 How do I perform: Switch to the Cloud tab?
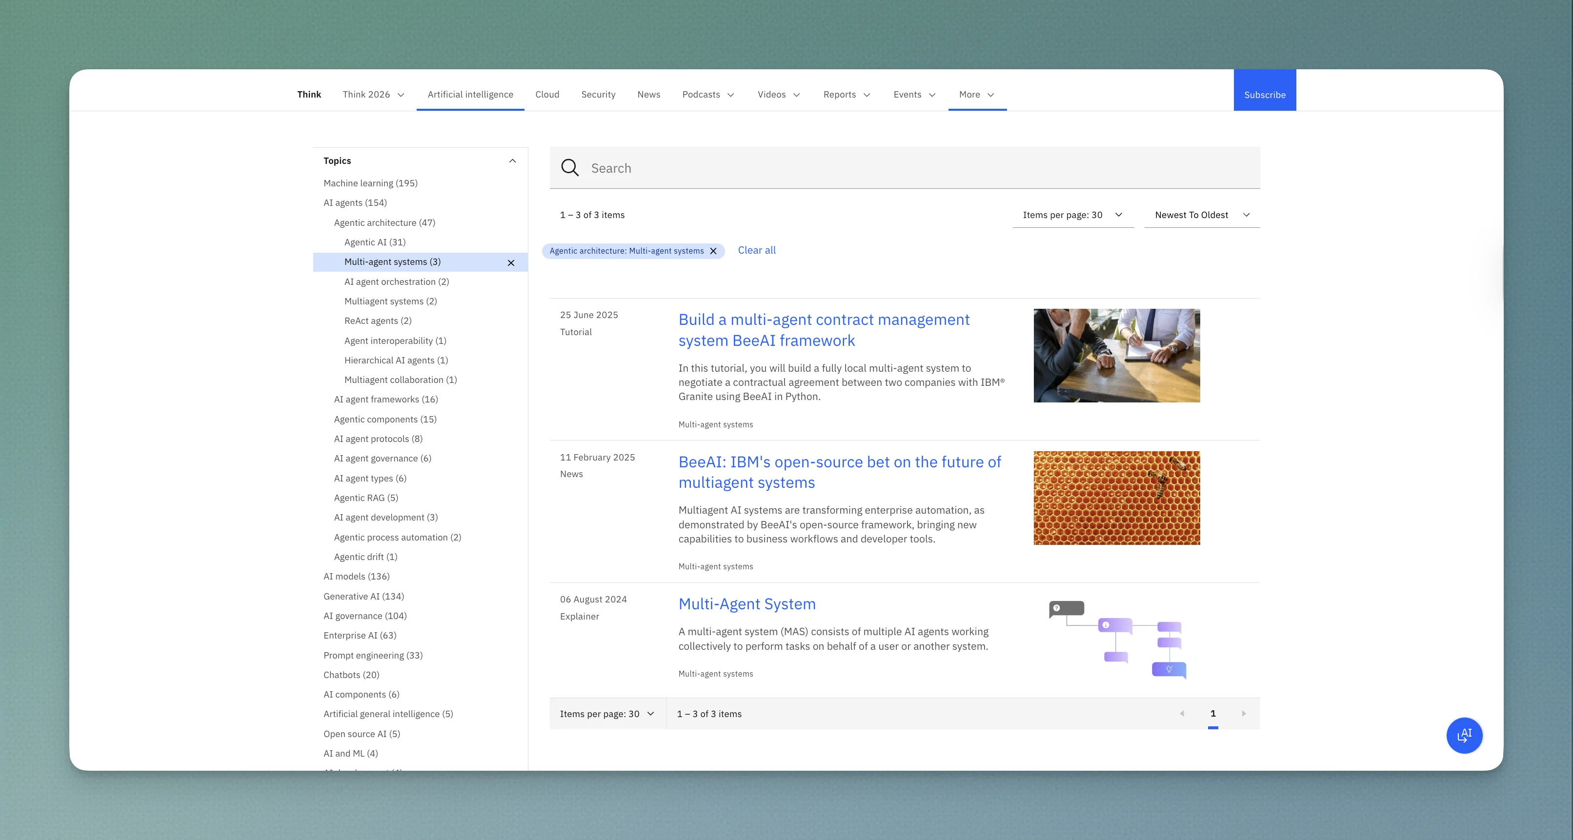(x=547, y=95)
